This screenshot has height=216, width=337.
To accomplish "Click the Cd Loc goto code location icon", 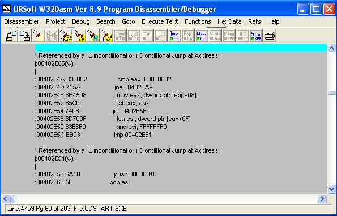I will pyautogui.click(x=106, y=36).
